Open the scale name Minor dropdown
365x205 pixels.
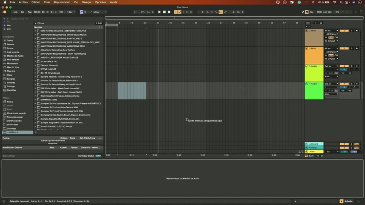point(100,12)
